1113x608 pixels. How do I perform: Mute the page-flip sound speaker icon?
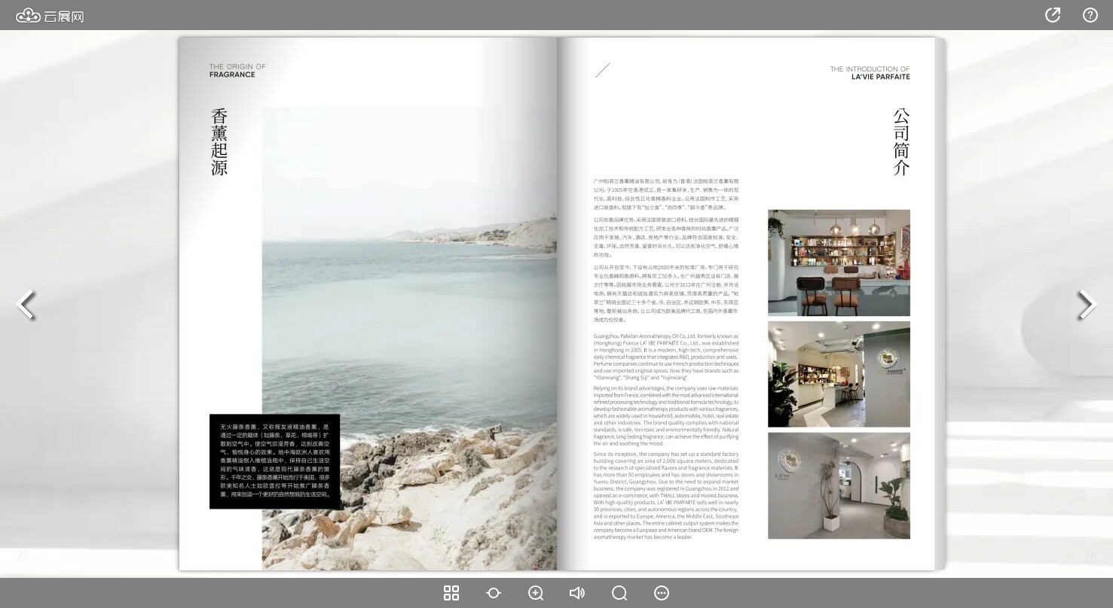[577, 593]
